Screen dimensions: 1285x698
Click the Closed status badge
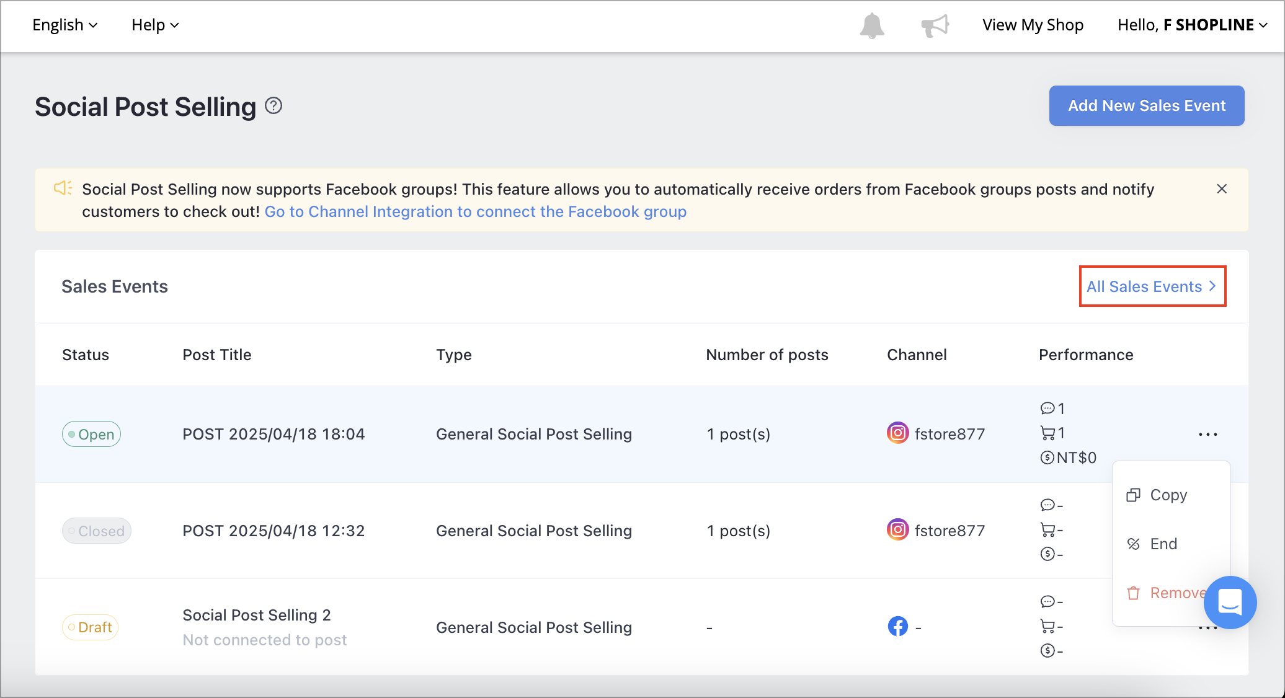click(97, 531)
